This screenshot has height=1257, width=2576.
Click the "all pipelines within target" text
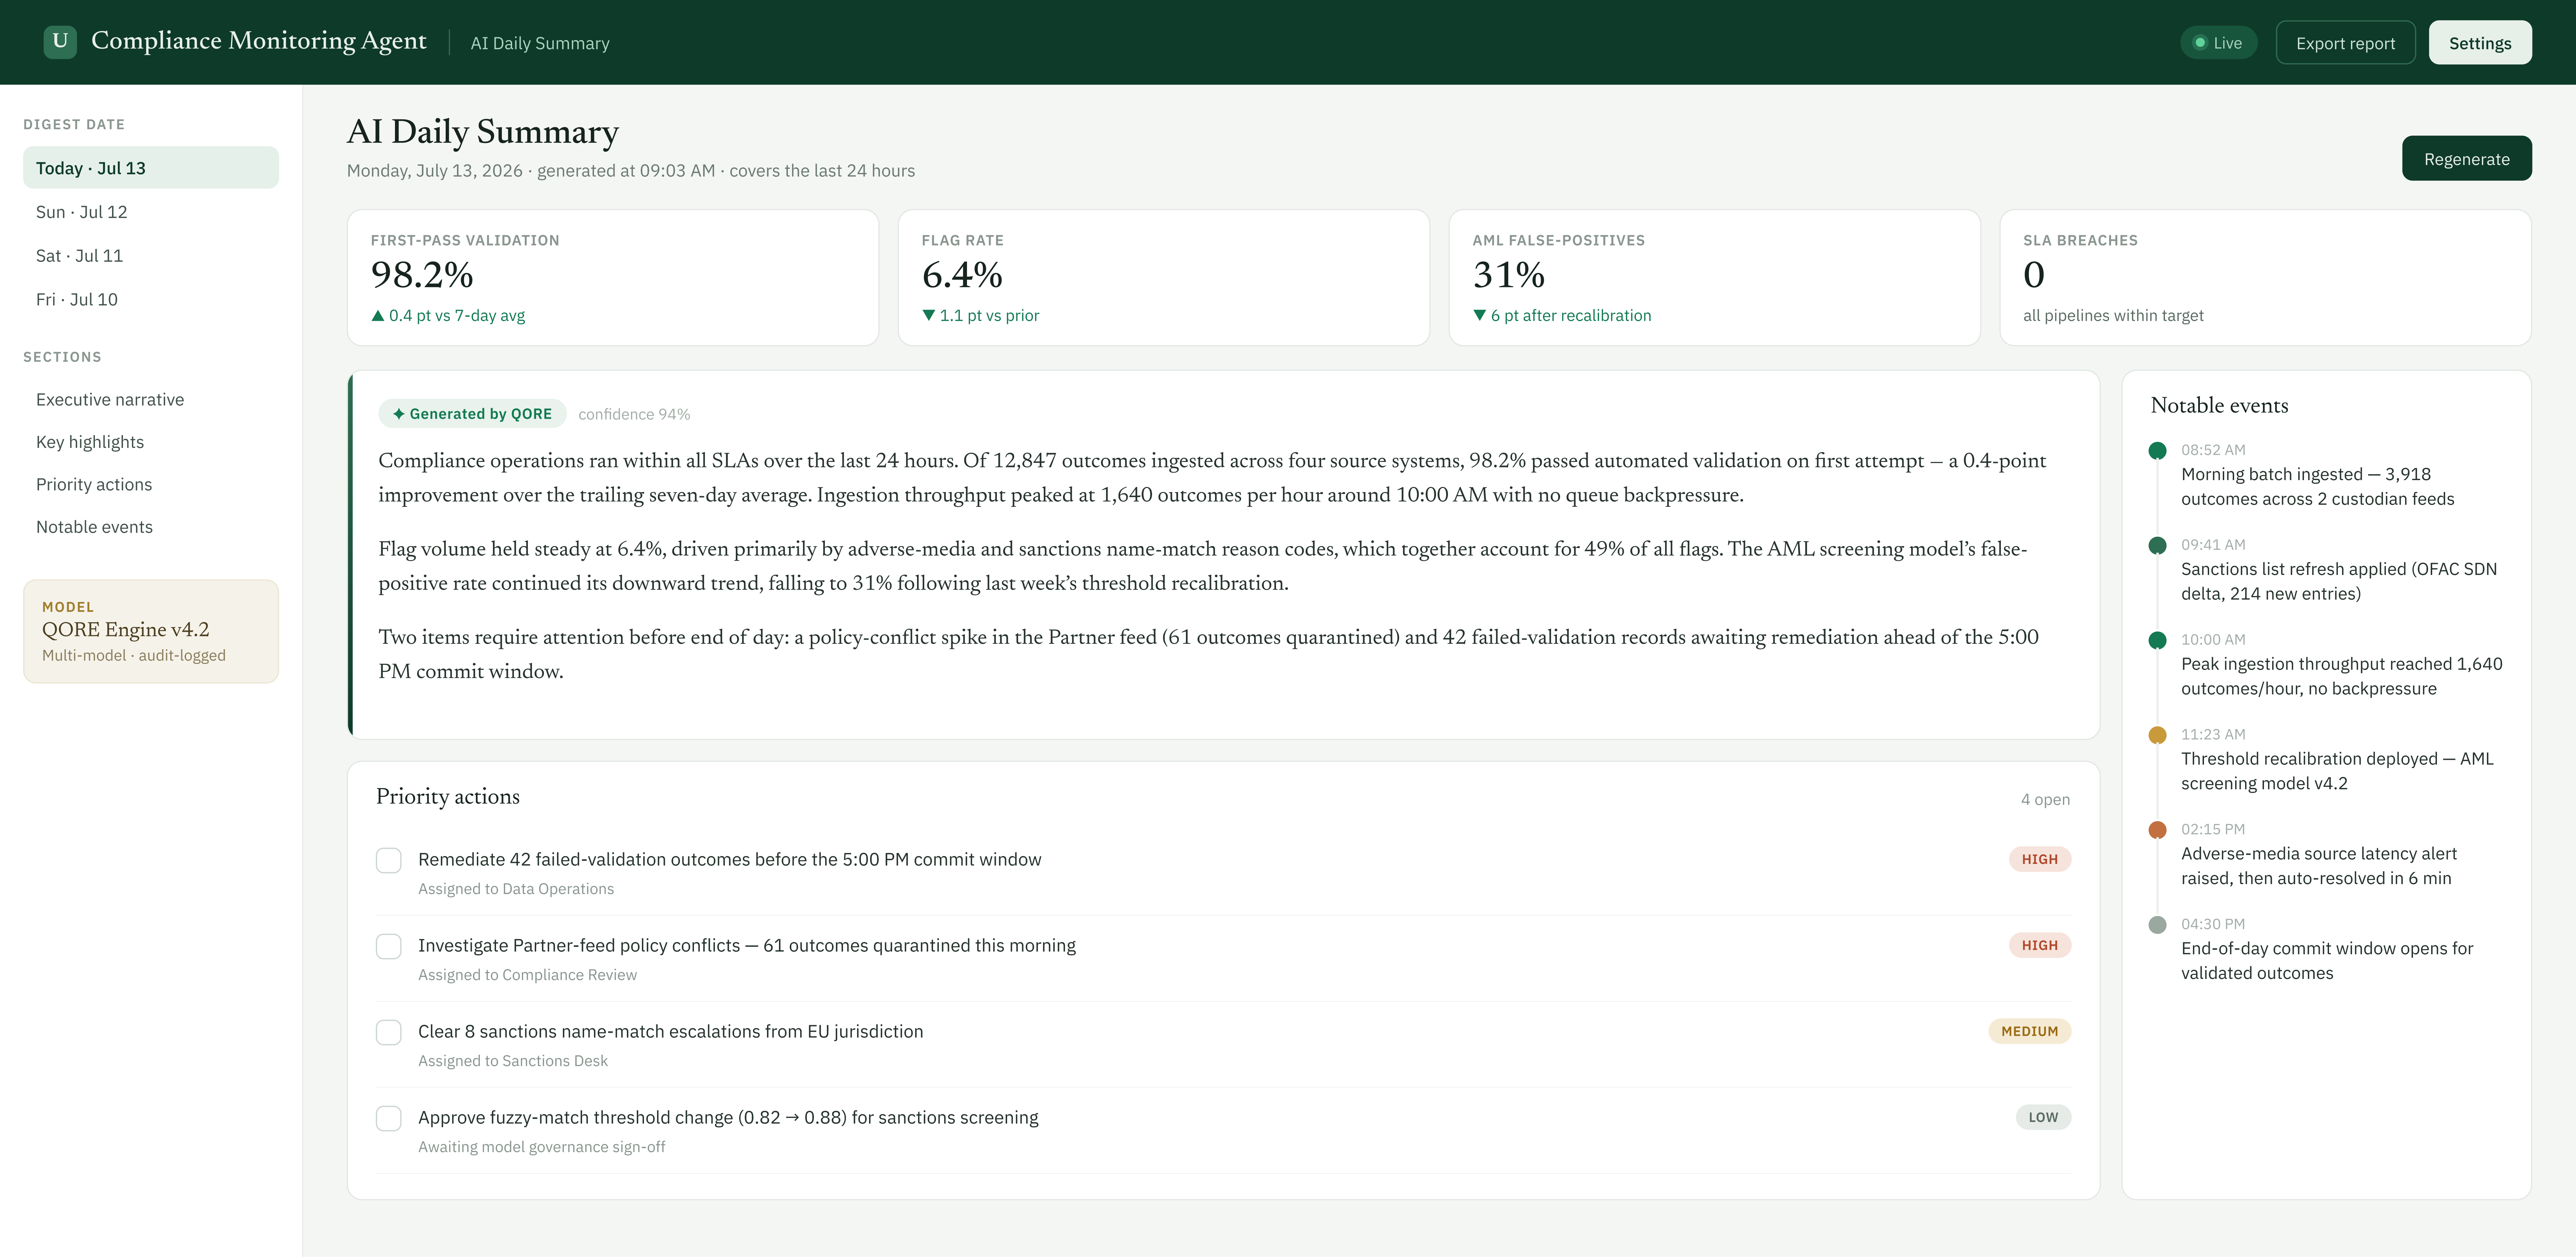(2113, 316)
